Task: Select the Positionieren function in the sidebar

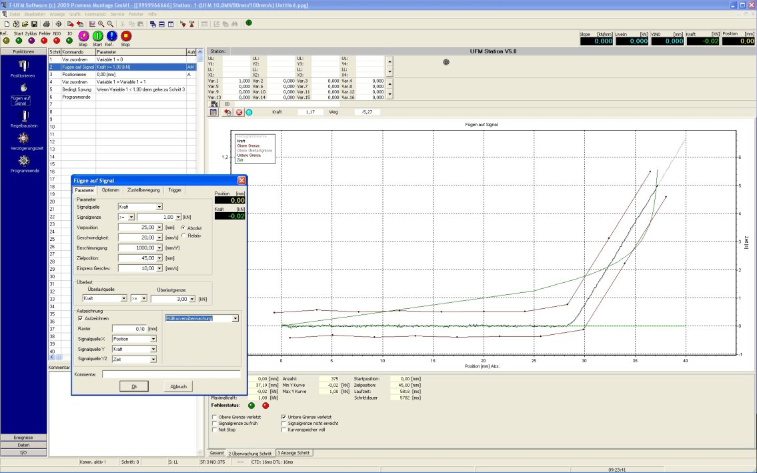Action: coord(24,67)
